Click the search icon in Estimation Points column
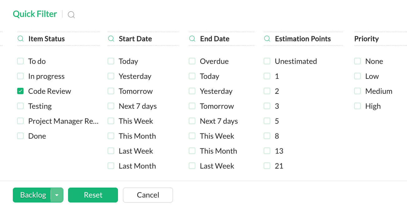This screenshot has width=407, height=210. (x=267, y=39)
